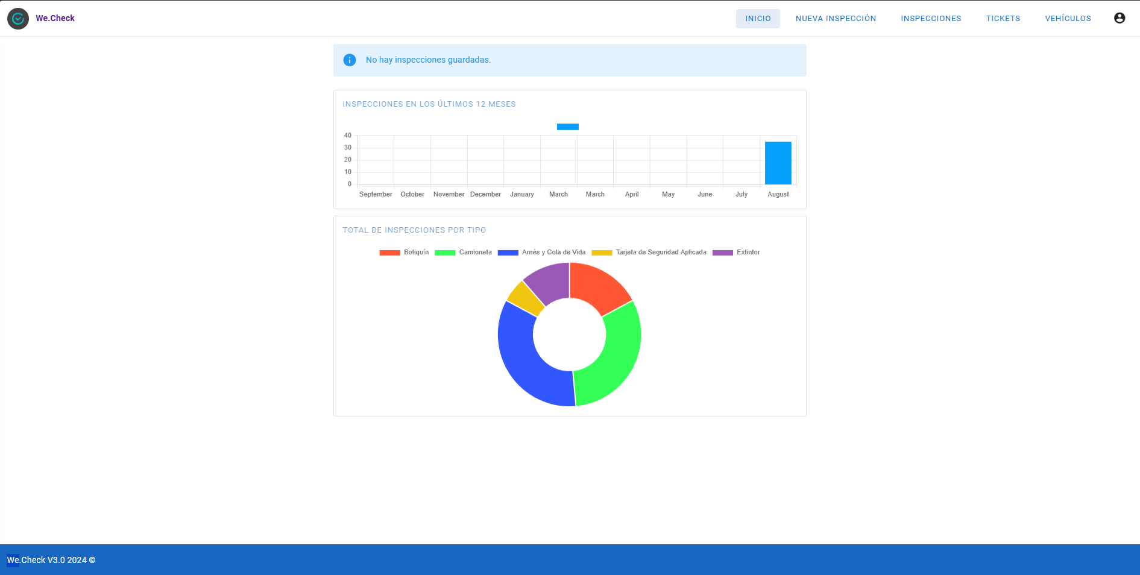
Task: Toggle Botiquín red legend swatch
Action: [390, 253]
